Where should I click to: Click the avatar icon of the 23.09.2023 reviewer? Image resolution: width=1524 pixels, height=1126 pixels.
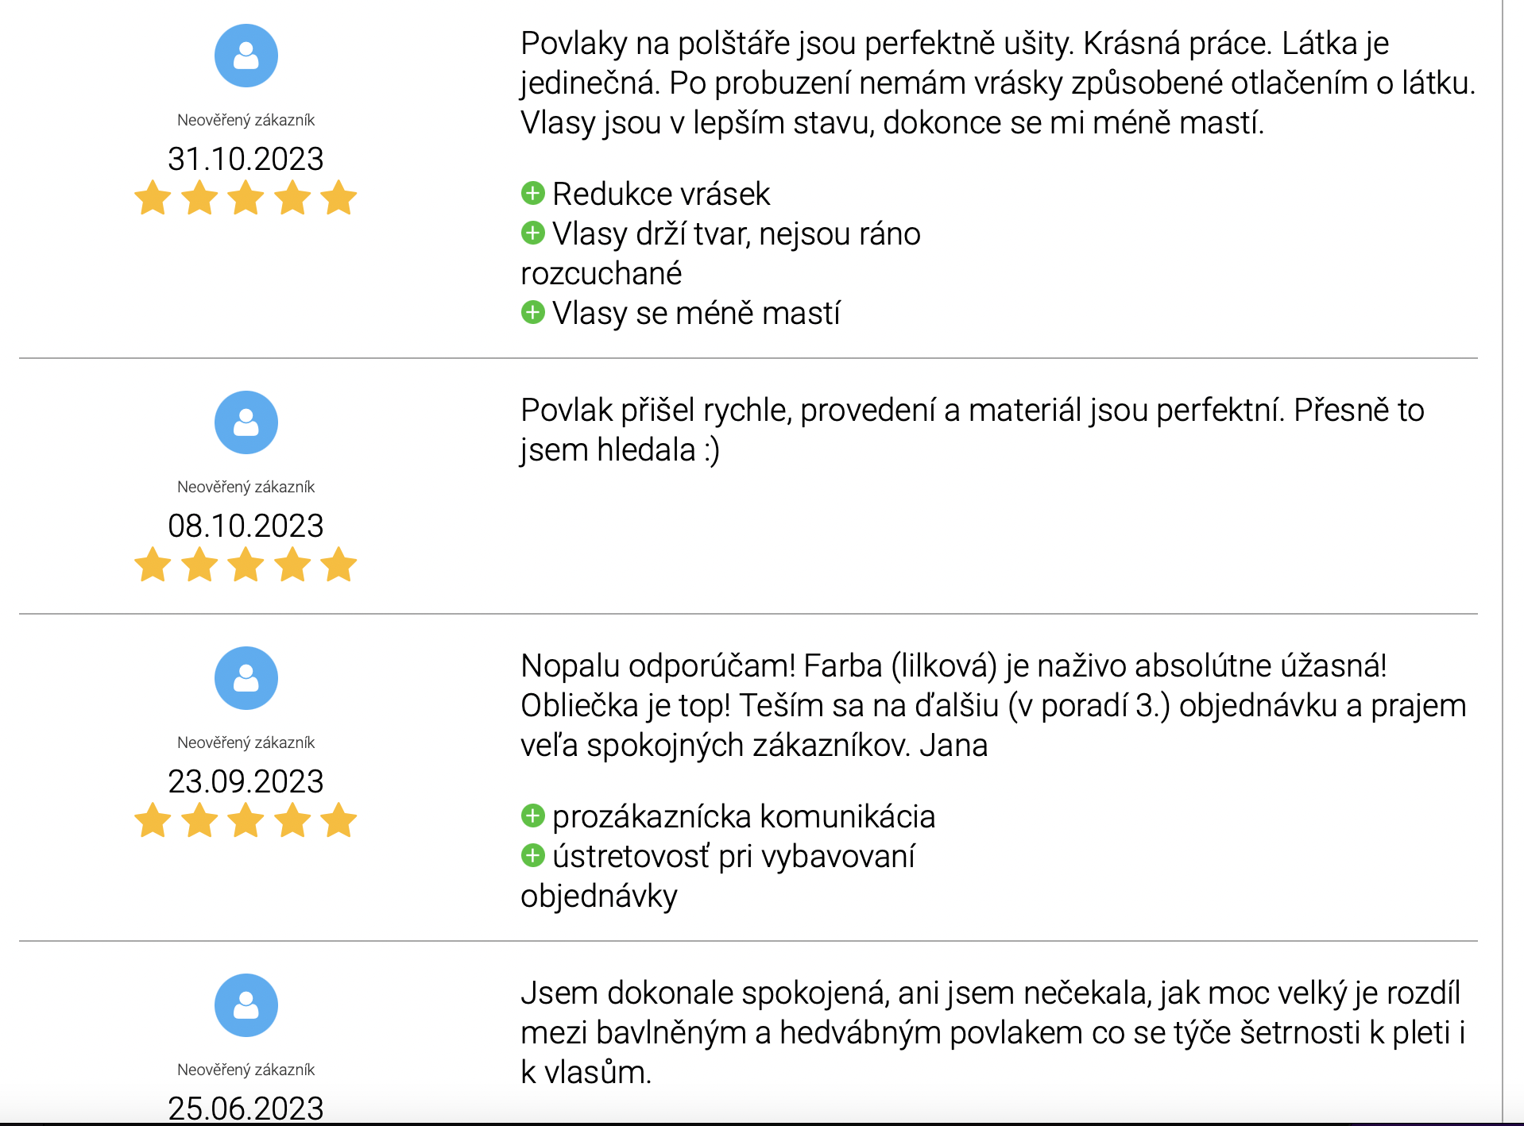tap(246, 678)
